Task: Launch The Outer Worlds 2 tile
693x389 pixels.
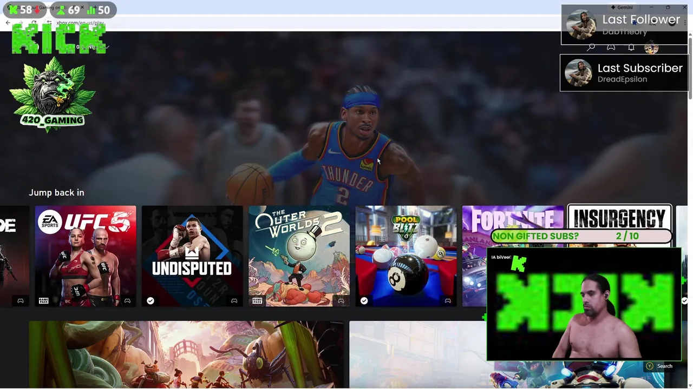Action: tap(299, 256)
